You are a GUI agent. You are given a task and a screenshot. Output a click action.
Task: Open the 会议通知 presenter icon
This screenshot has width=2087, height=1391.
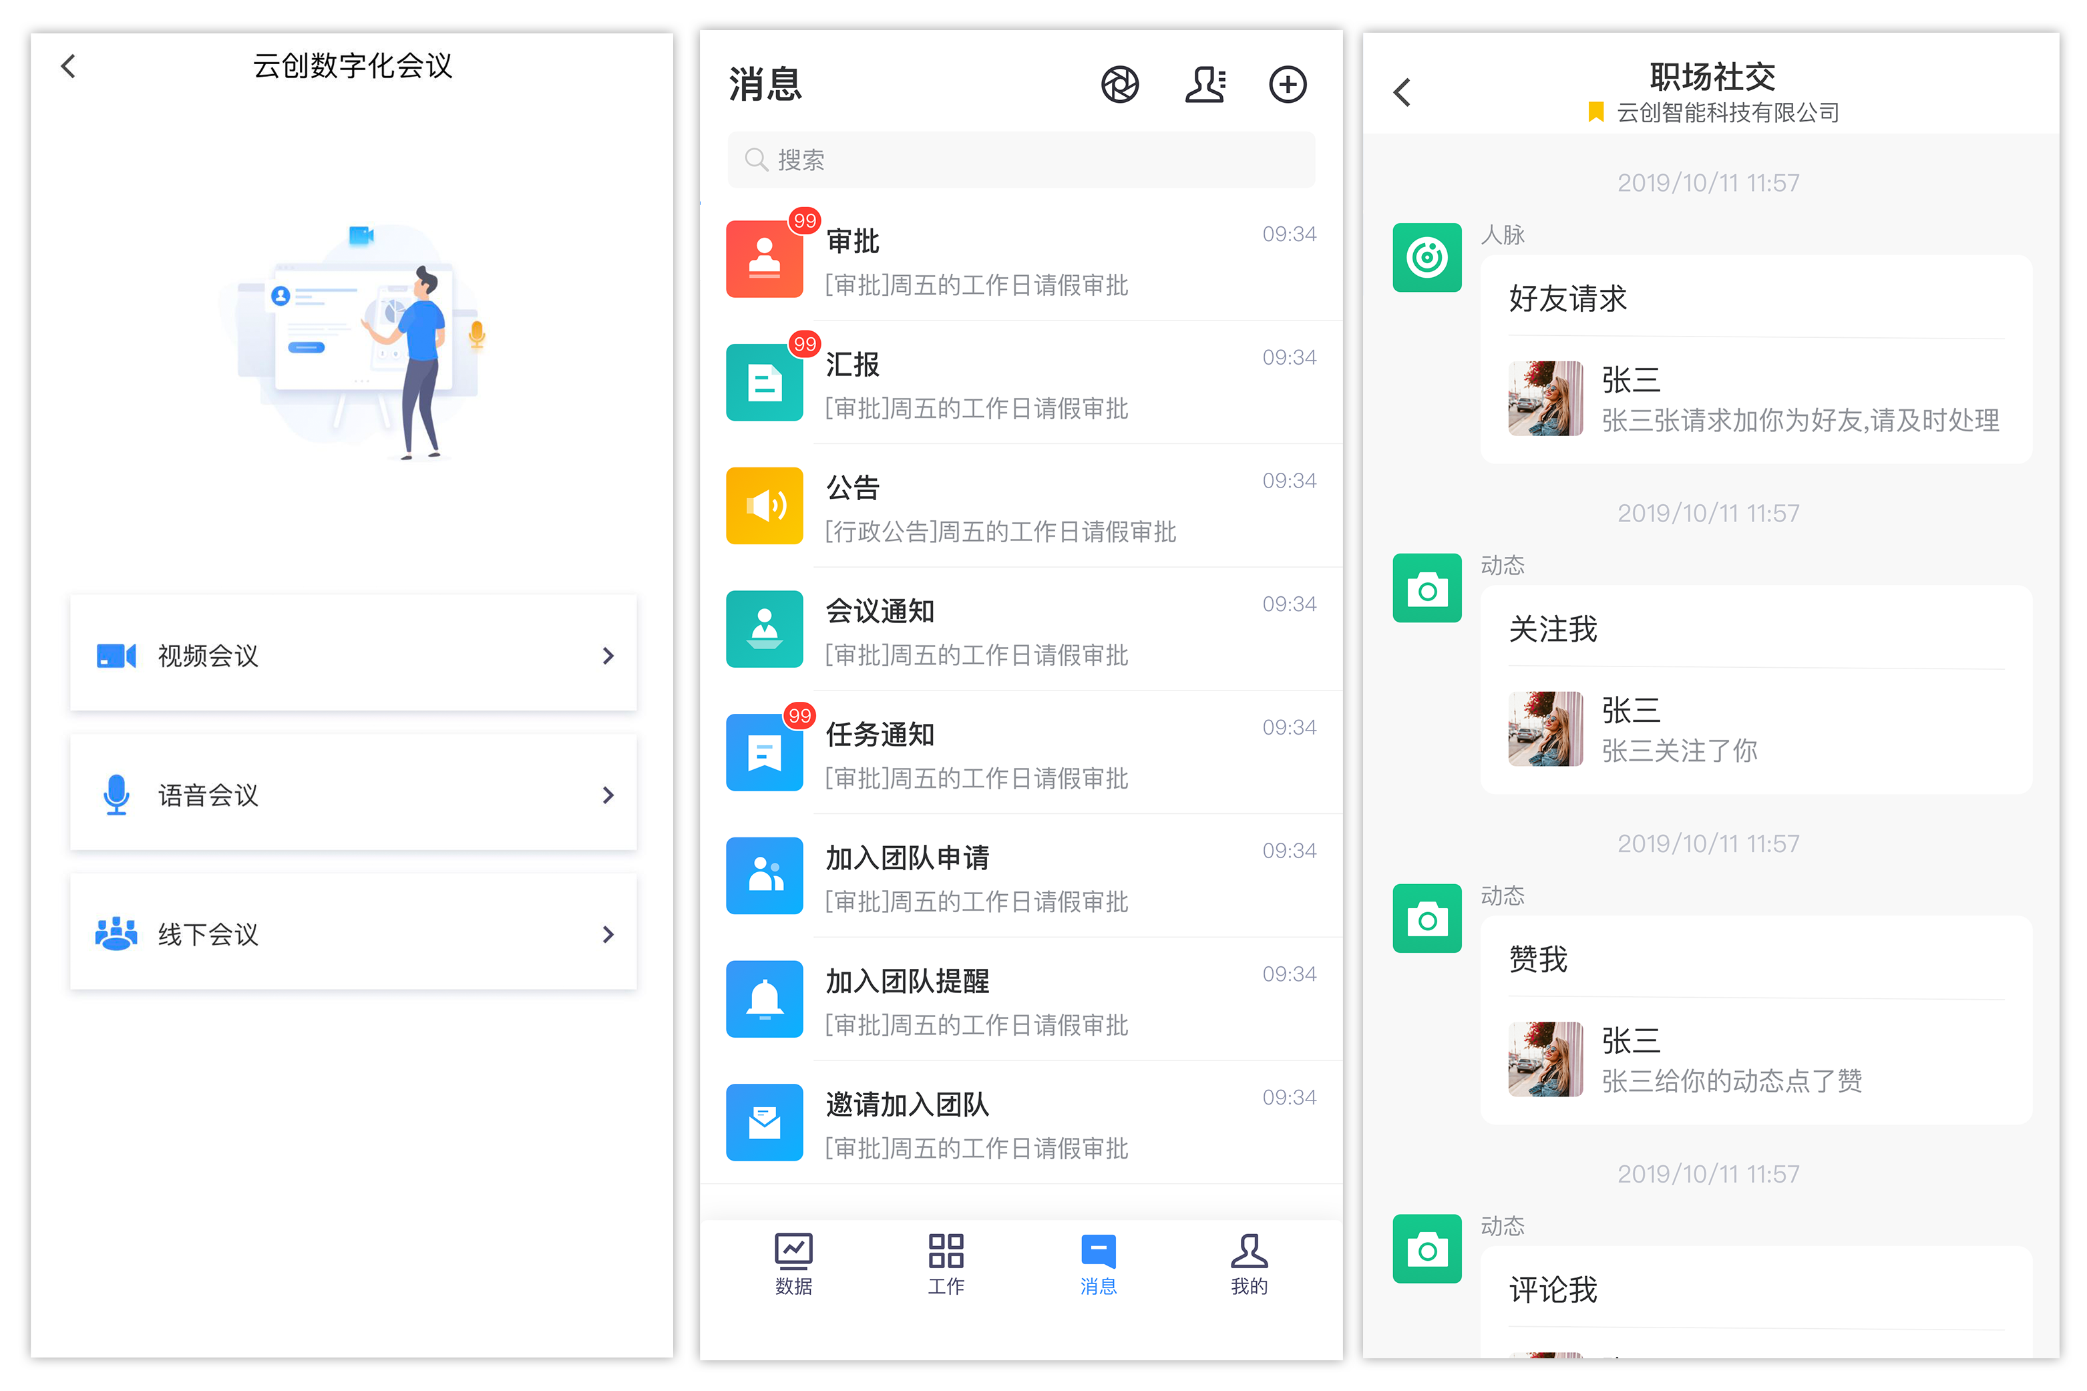(x=763, y=629)
